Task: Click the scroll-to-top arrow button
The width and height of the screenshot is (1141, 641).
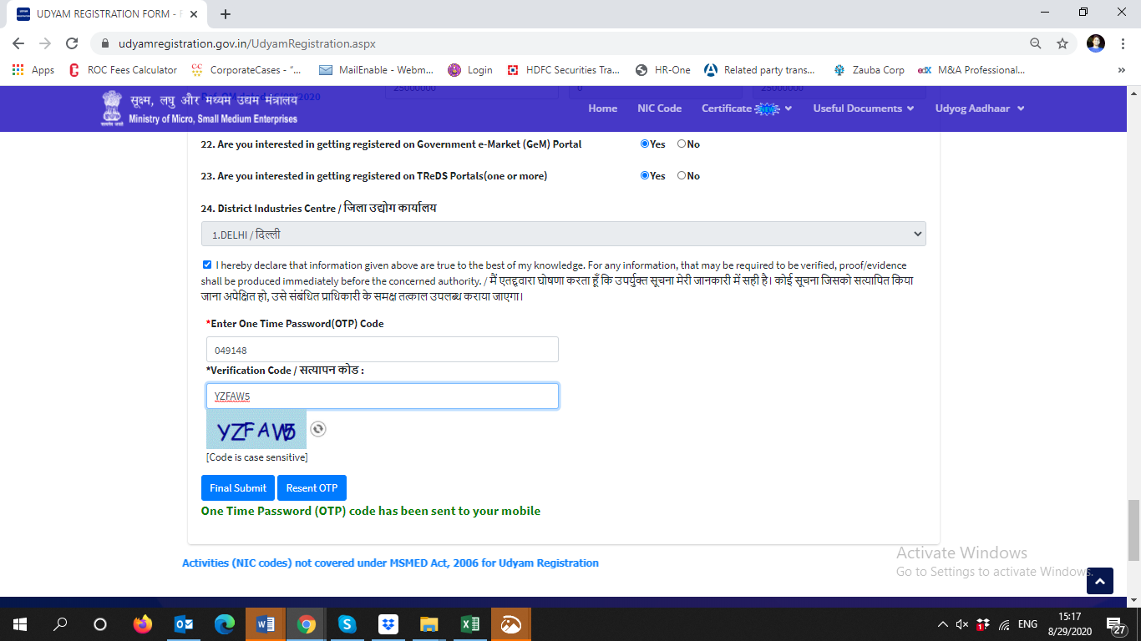Action: tap(1100, 580)
